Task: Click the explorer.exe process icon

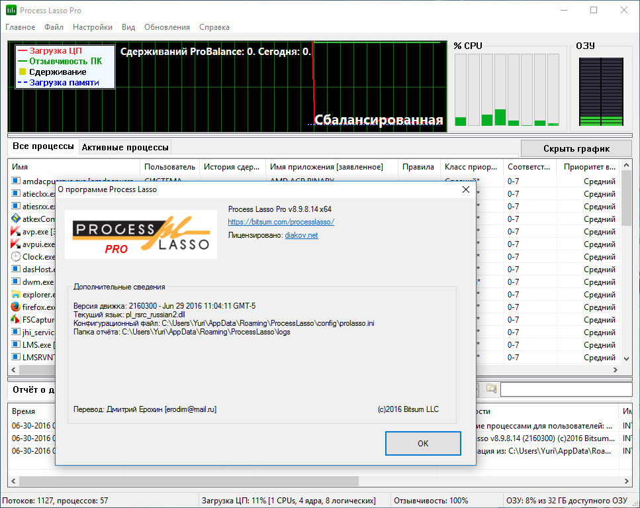Action: click(x=16, y=294)
